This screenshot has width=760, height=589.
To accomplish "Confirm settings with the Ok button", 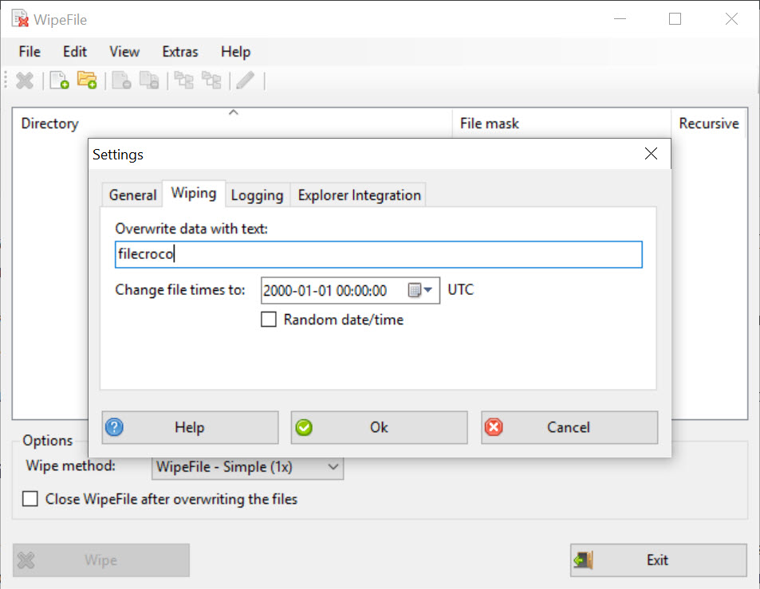I will click(x=379, y=427).
